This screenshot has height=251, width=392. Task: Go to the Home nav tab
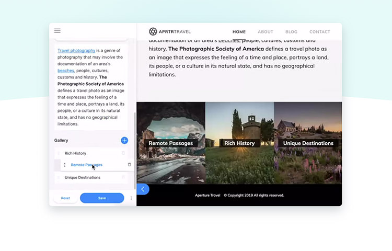[239, 32]
